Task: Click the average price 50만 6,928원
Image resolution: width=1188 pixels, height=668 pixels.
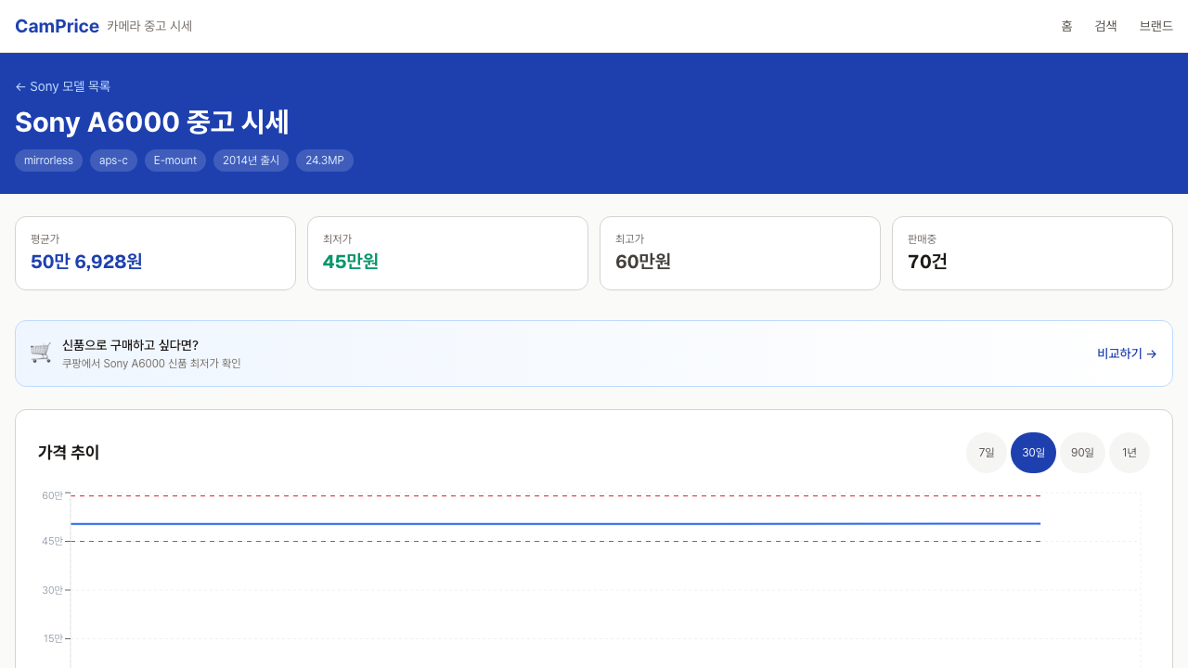Action: click(86, 262)
